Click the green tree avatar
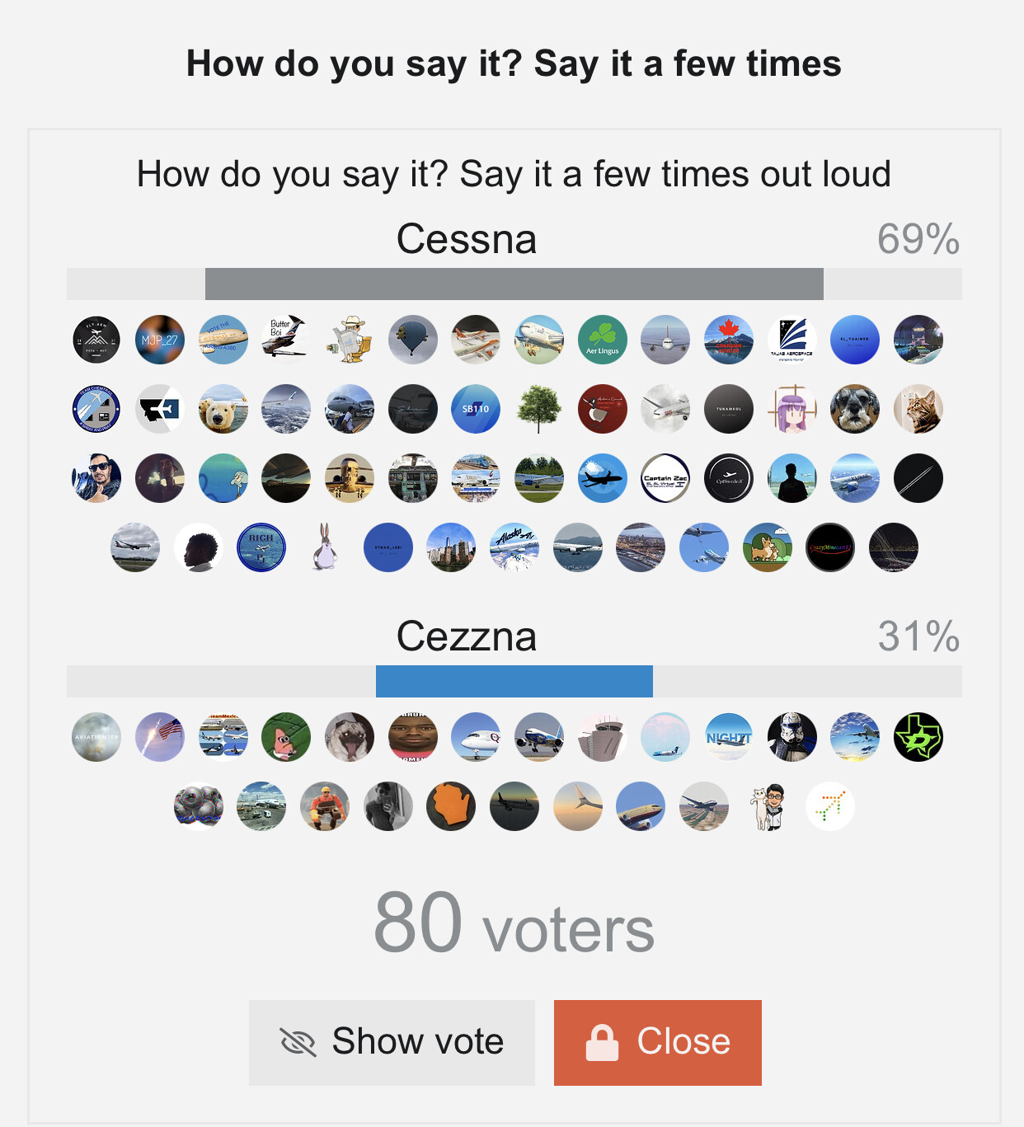Screen dimensions: 1024x1127 pos(539,409)
